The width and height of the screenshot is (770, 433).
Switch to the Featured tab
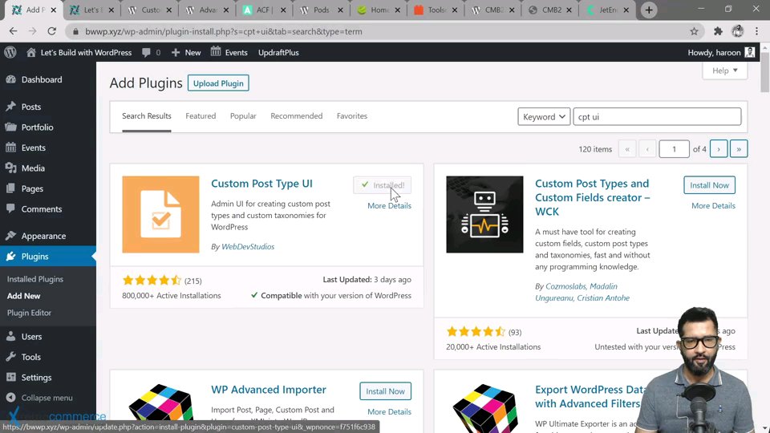coord(201,115)
